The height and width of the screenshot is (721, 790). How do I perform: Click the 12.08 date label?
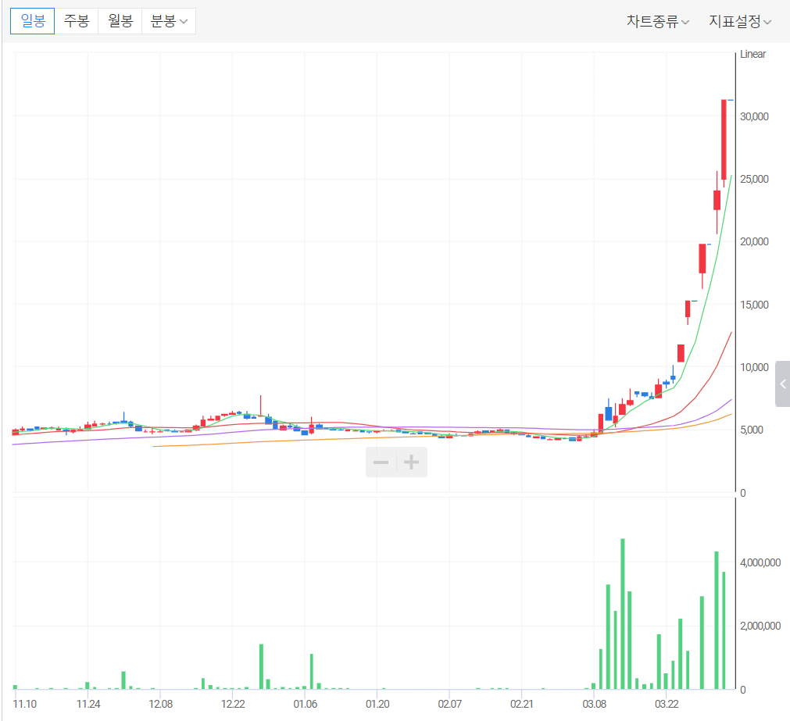tap(161, 704)
